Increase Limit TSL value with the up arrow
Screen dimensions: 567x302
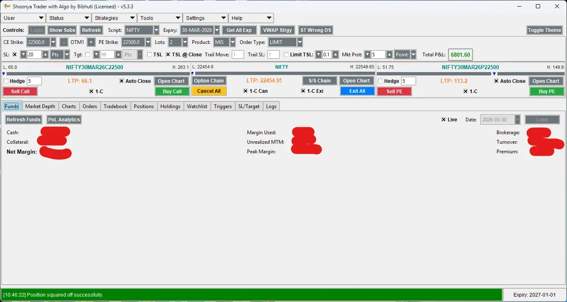tap(336, 55)
